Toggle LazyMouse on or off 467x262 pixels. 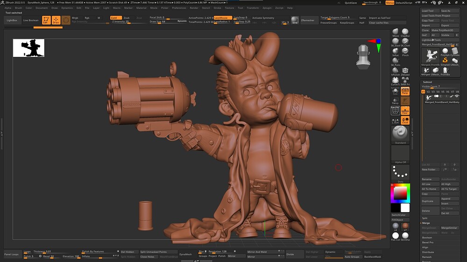(x=223, y=18)
